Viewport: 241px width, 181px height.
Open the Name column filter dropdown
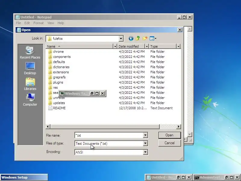tap(115, 46)
